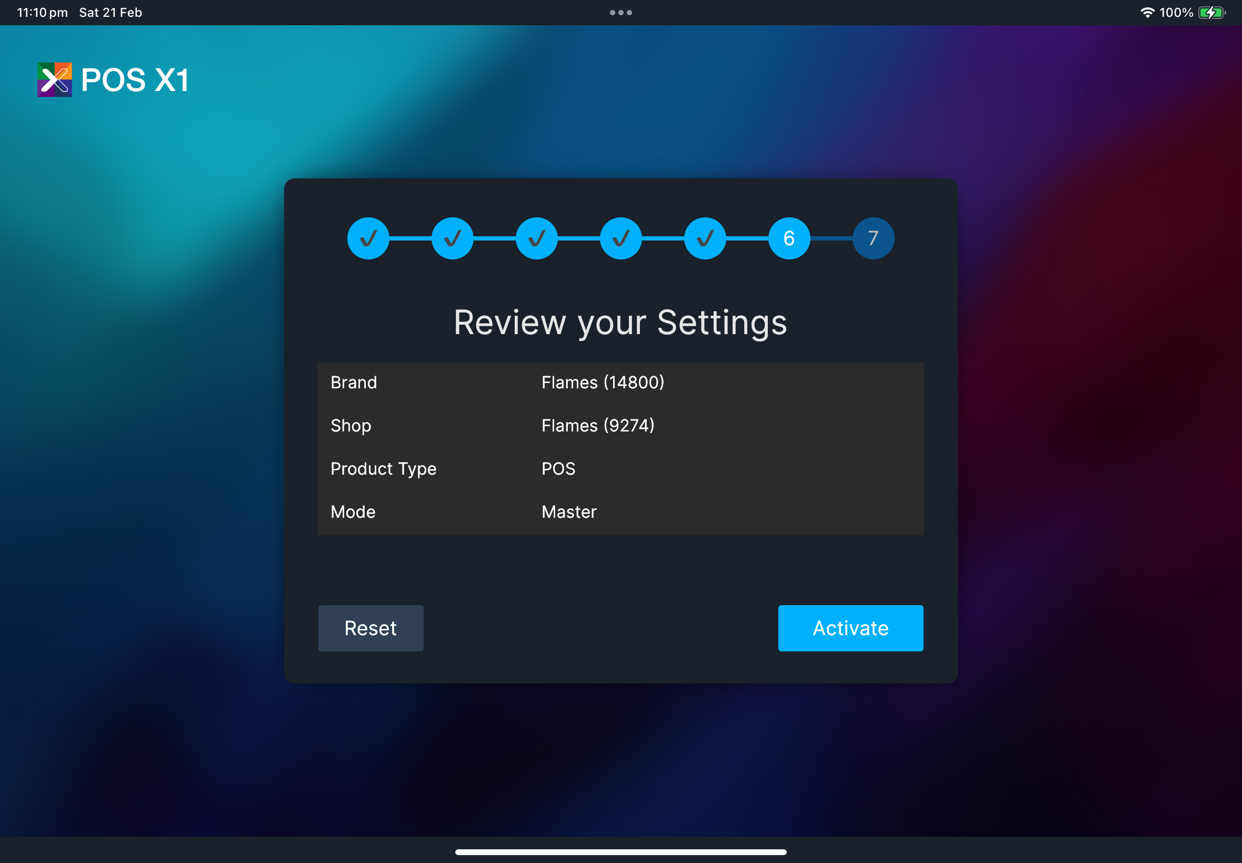
Task: Click the ellipsis menu at top center
Action: click(620, 12)
